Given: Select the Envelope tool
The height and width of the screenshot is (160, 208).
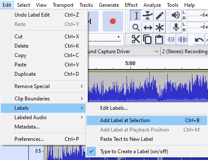Looking at the screenshot, I should coord(148,15).
